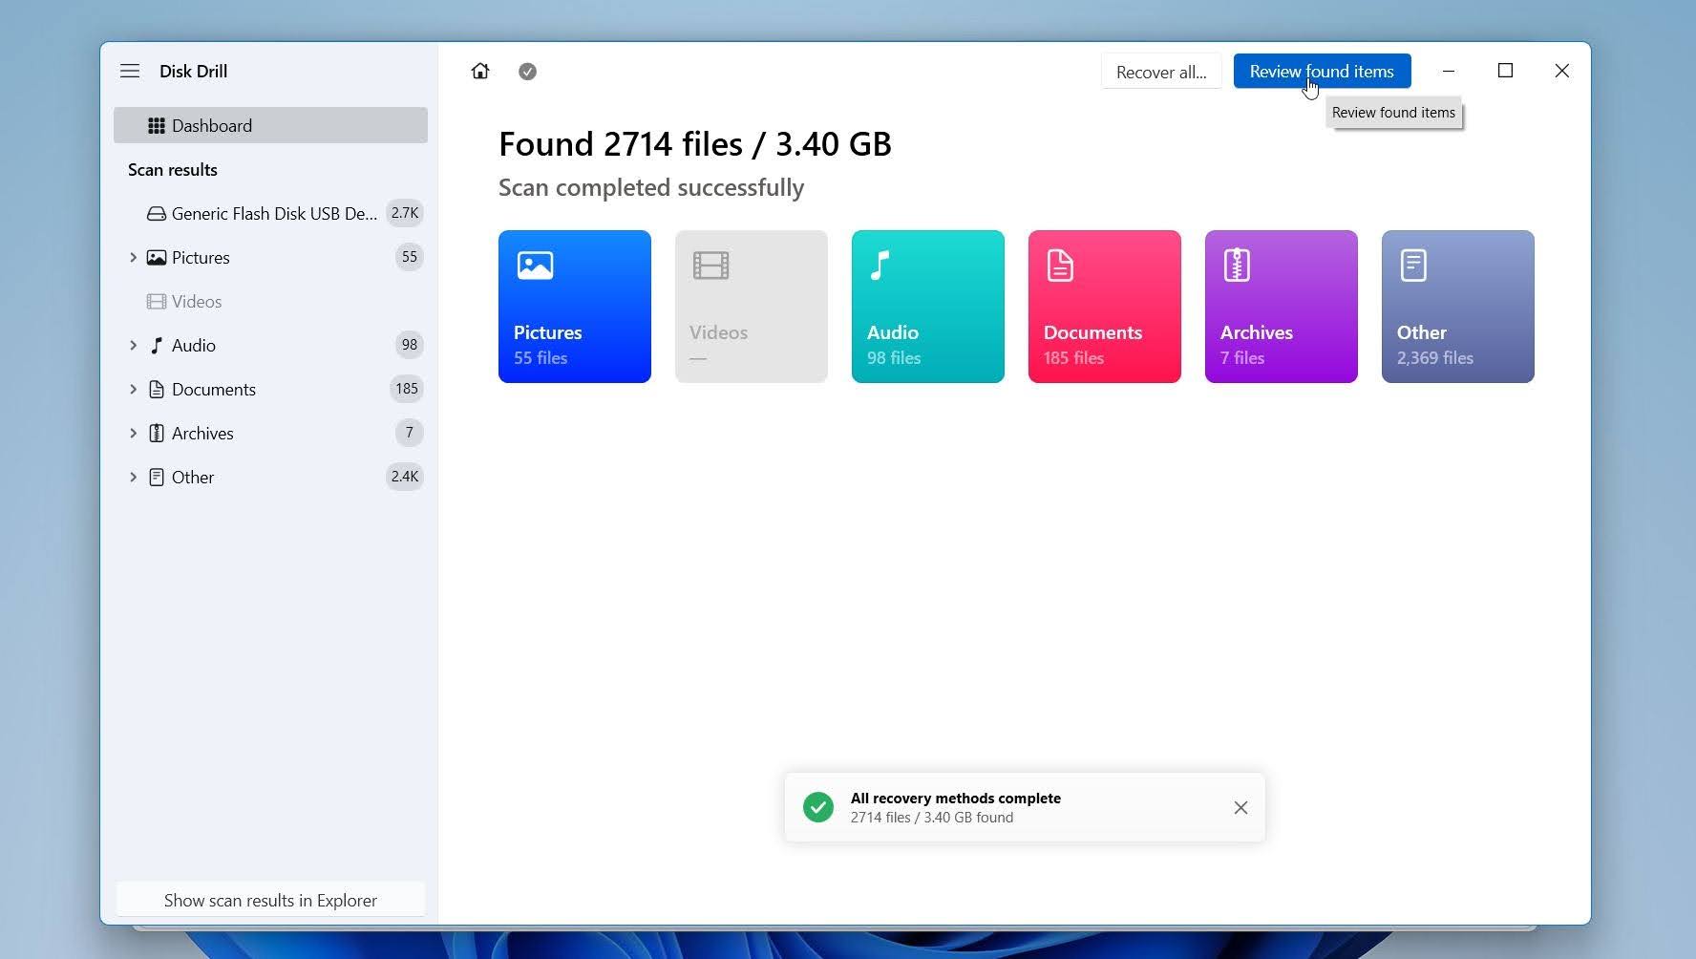Screen dimensions: 1696x959
Task: Click the Videos film sidebar icon
Action: 157,301
